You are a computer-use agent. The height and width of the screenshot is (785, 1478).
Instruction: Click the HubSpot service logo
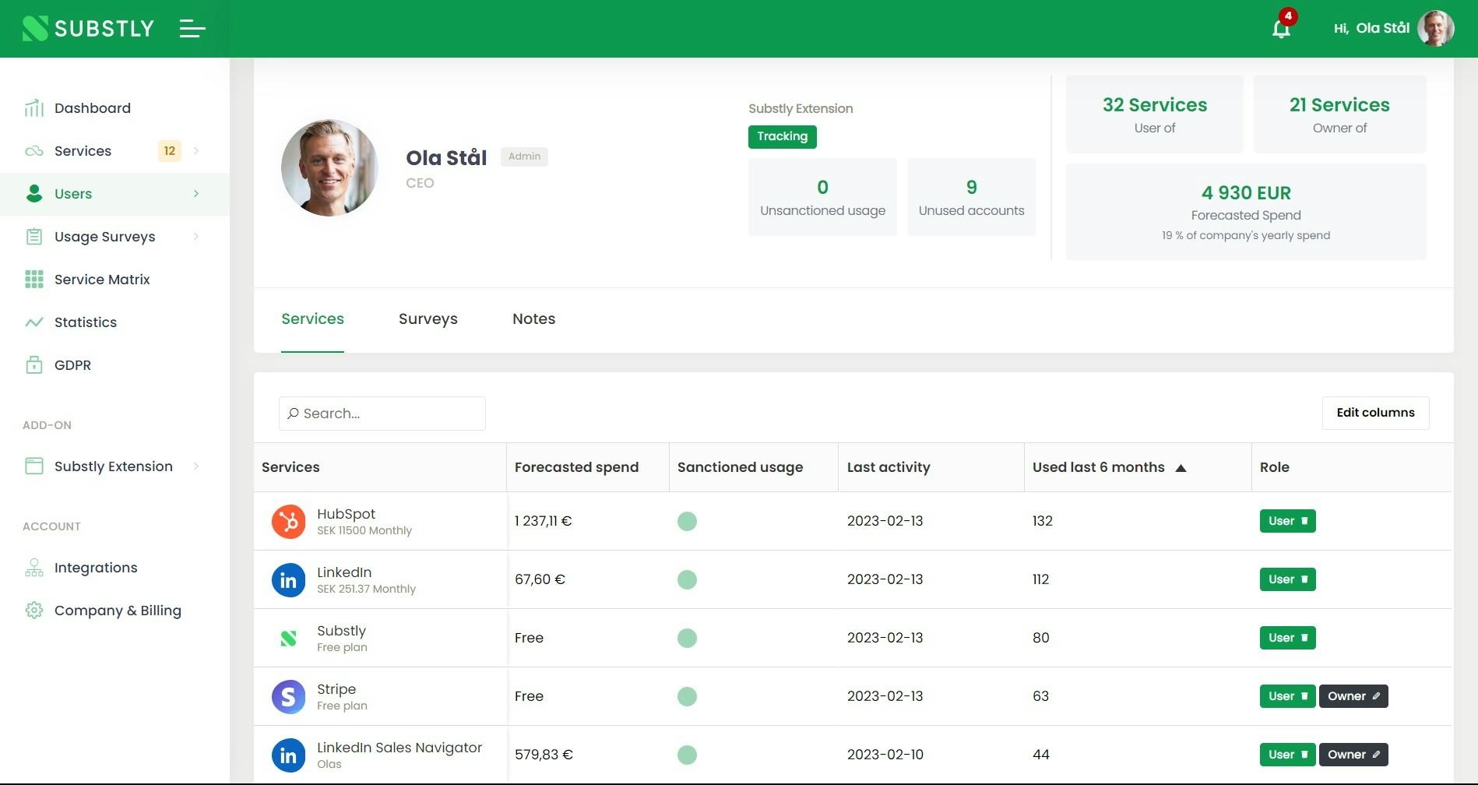(288, 521)
